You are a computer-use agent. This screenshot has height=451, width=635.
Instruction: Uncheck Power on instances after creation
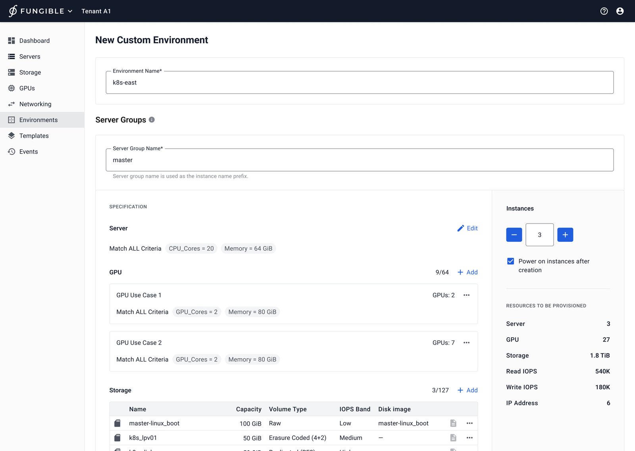(510, 261)
